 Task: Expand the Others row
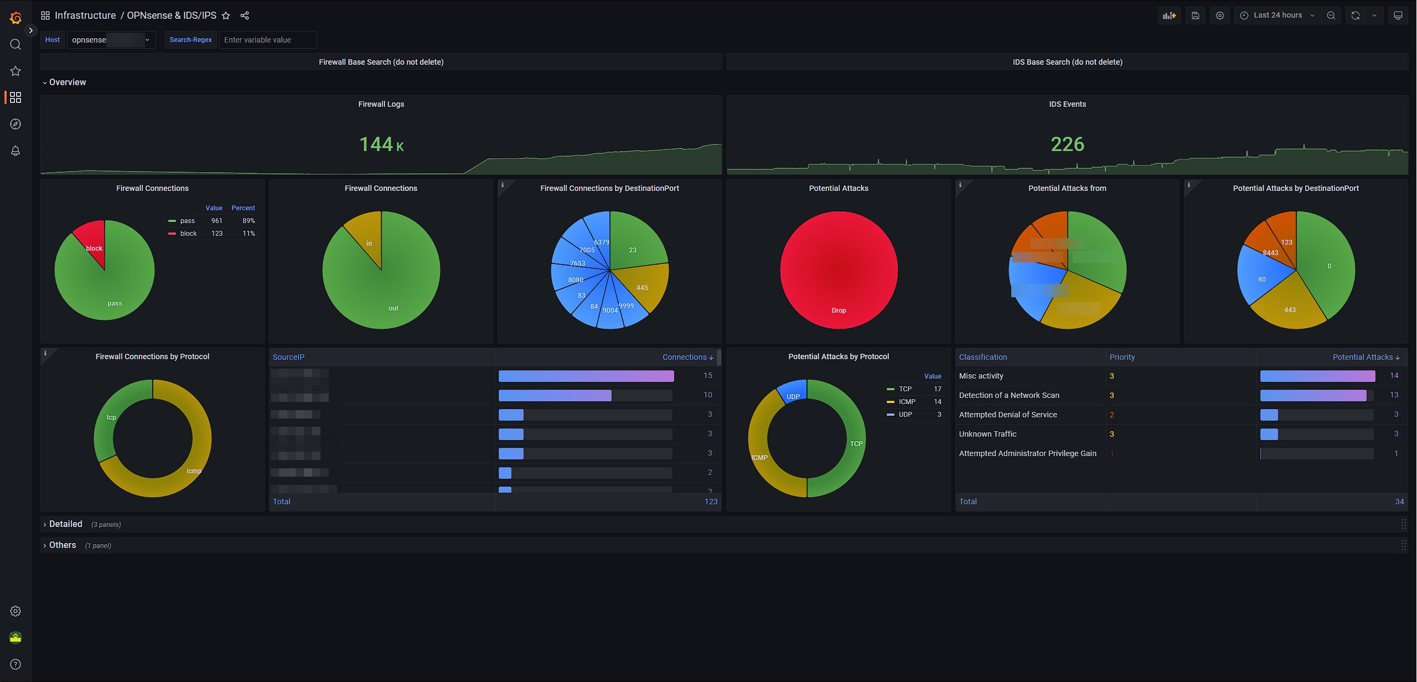pyautogui.click(x=62, y=545)
